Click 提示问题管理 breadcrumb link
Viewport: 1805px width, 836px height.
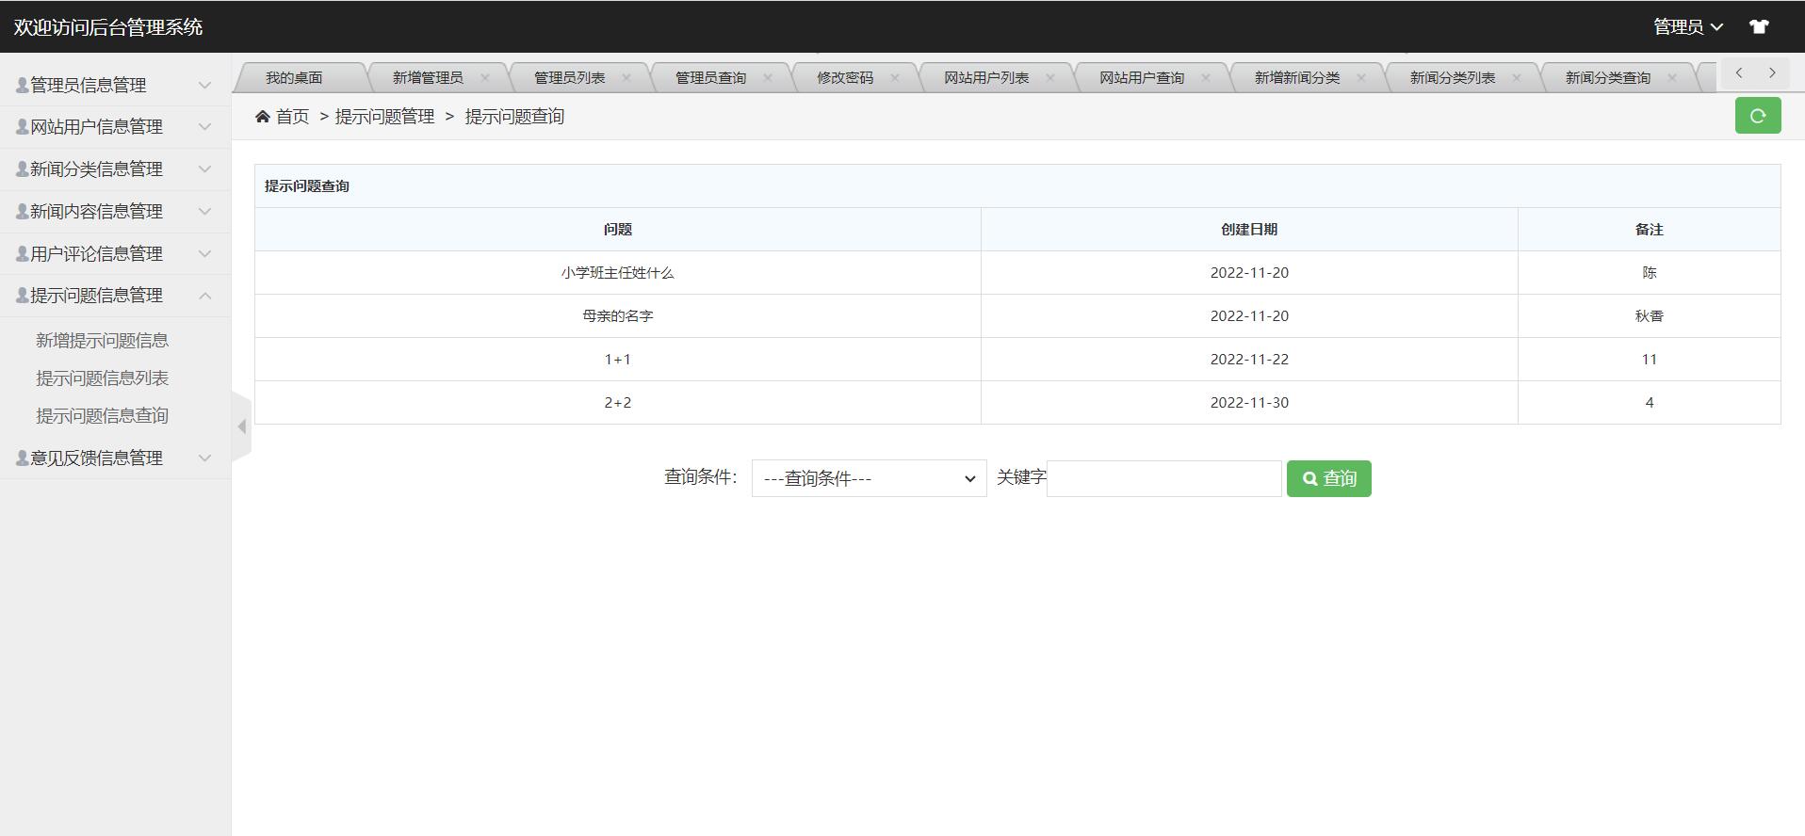click(384, 116)
